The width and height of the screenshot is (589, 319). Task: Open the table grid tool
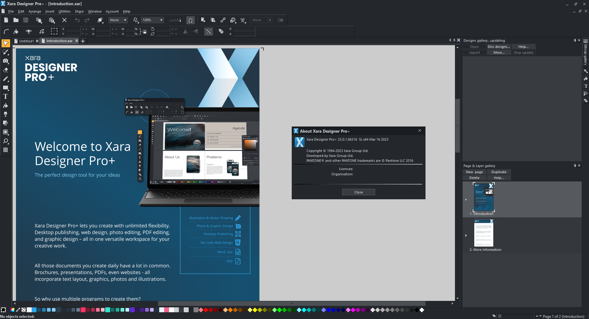6,150
